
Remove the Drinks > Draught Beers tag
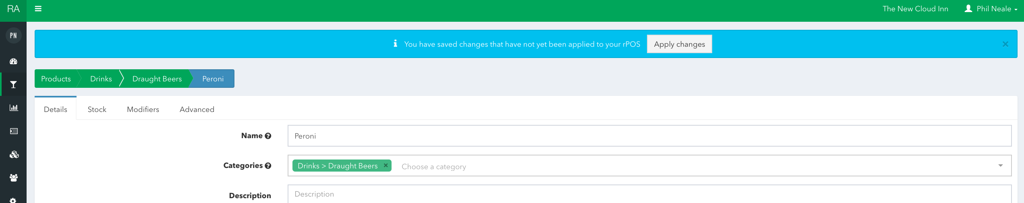pyautogui.click(x=386, y=165)
